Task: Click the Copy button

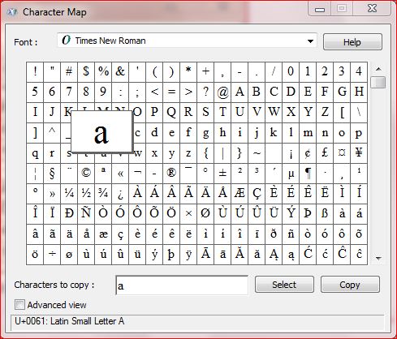Action: [350, 285]
